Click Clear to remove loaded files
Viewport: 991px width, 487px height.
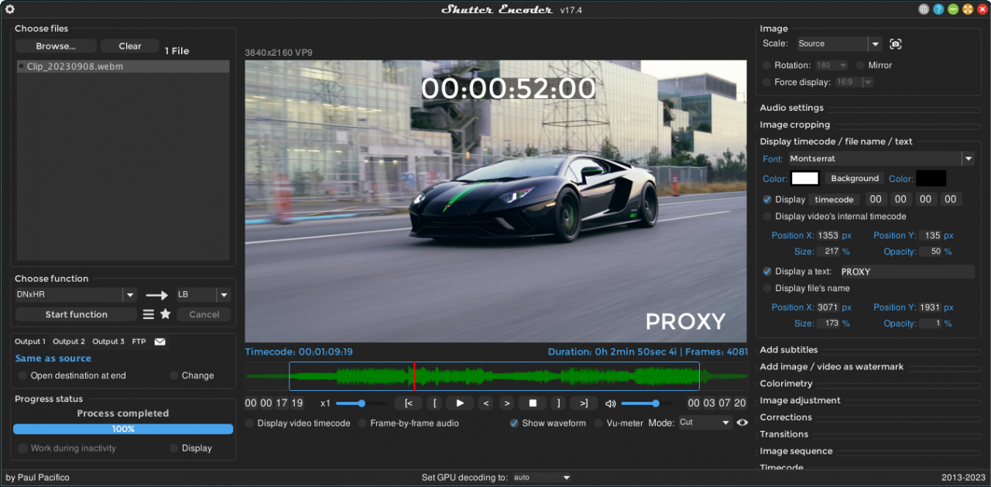129,46
